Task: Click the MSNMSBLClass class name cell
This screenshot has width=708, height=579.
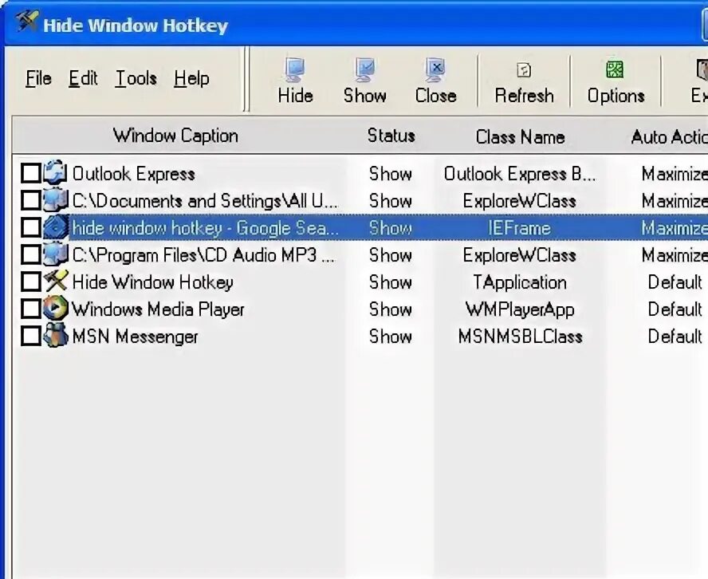Action: [x=520, y=337]
